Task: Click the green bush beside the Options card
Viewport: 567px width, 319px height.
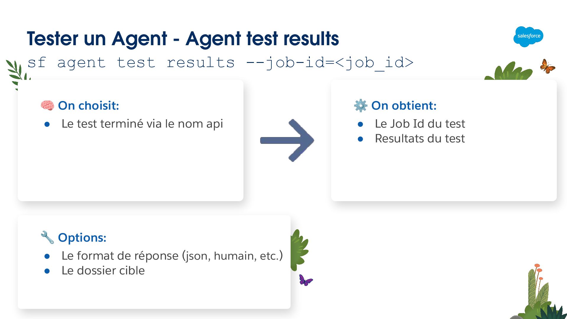Action: tap(299, 250)
